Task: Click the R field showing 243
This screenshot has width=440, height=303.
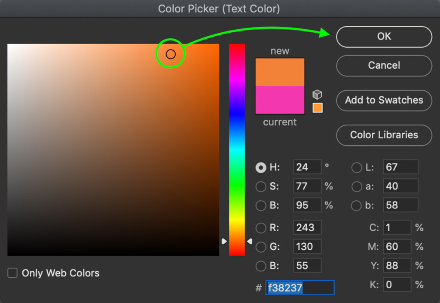Action: [x=307, y=227]
